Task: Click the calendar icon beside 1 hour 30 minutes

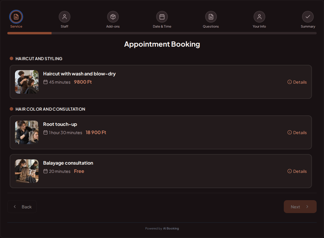Action: 45,132
